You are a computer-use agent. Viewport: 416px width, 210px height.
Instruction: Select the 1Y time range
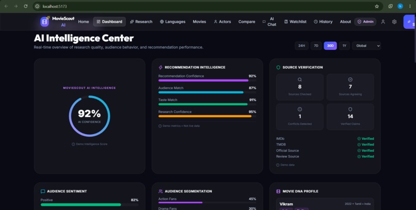coord(344,45)
